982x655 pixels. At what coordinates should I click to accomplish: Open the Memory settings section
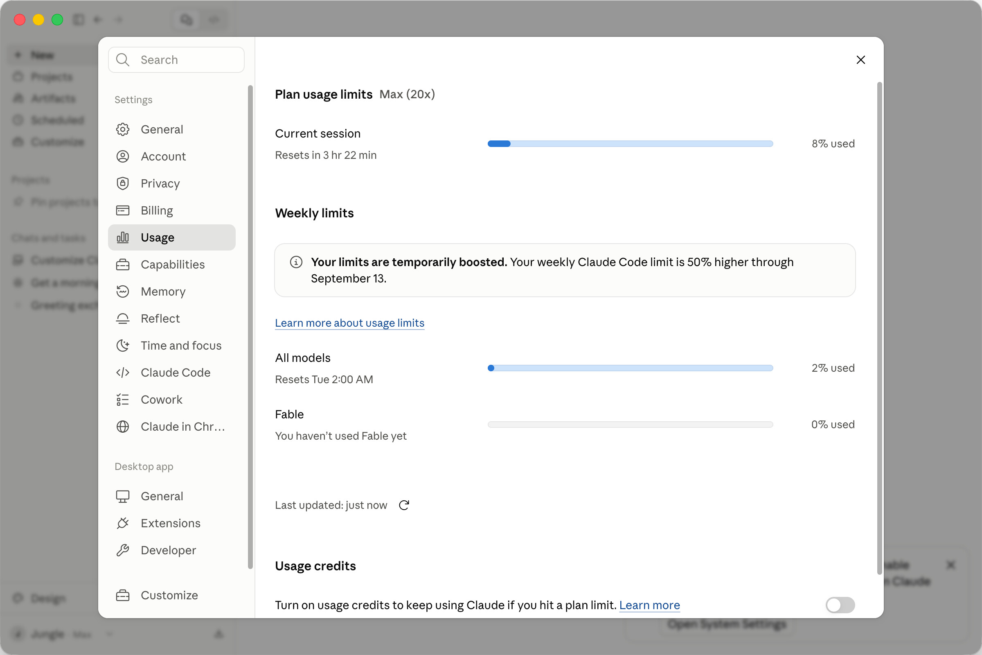(x=171, y=291)
